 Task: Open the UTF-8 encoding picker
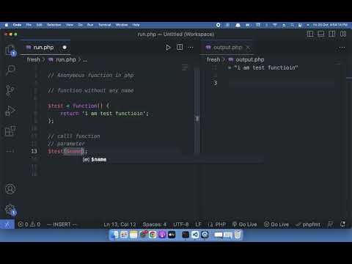tap(181, 224)
